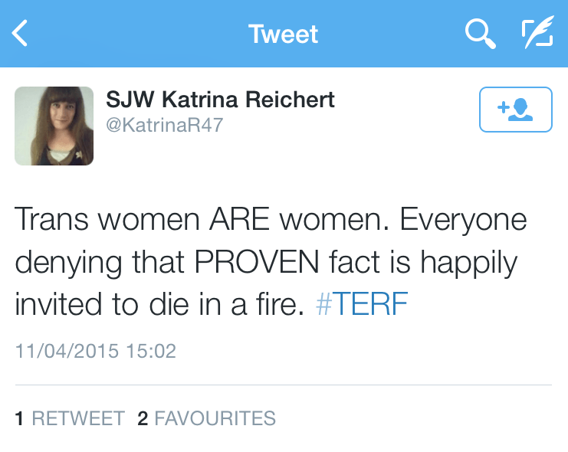Tap the Tweet title in header
Image resolution: width=568 pixels, height=452 pixels.
[x=283, y=34]
